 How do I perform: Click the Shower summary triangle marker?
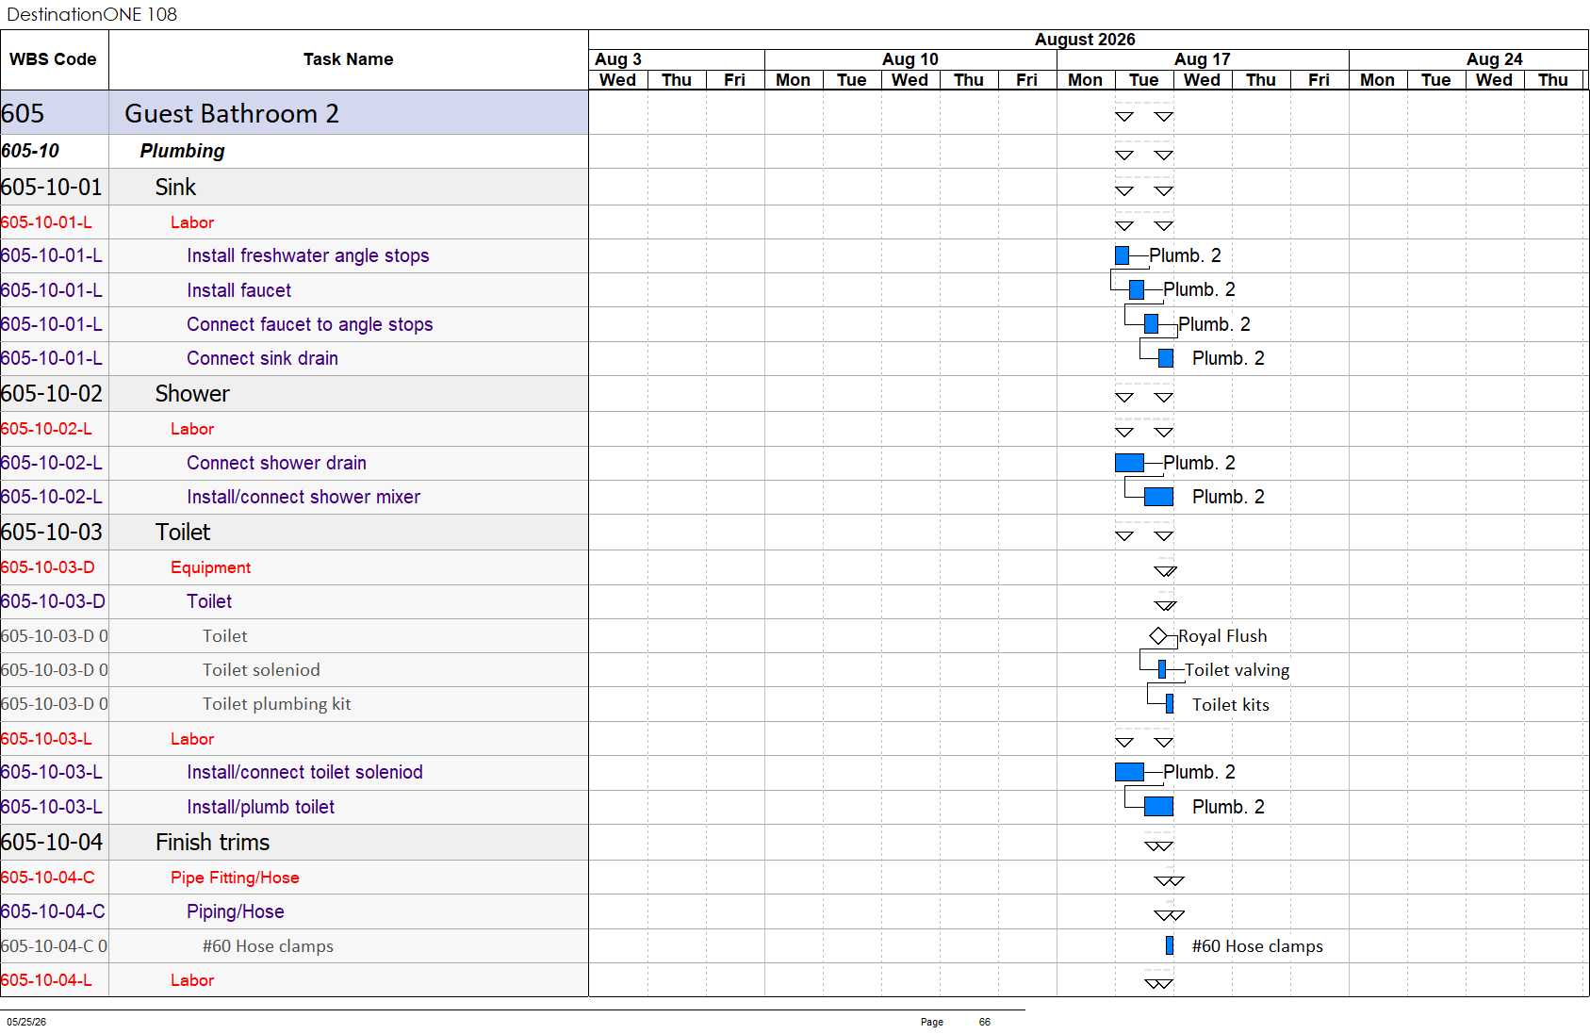tap(1124, 398)
